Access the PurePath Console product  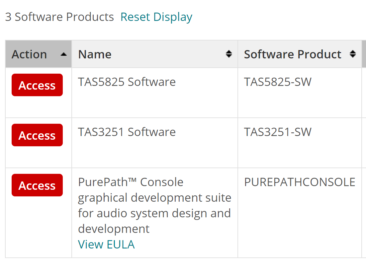pos(37,185)
